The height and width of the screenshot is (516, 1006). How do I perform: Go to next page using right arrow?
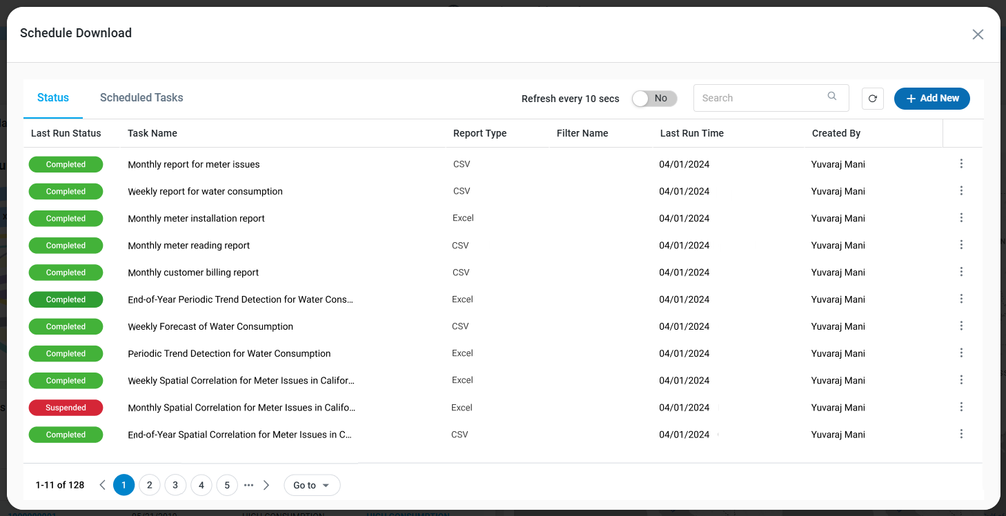[x=266, y=485]
